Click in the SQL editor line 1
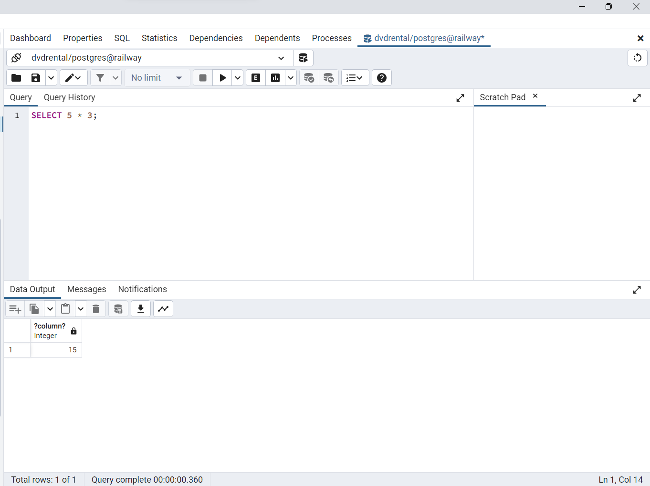The height and width of the screenshot is (486, 650). tap(251, 116)
